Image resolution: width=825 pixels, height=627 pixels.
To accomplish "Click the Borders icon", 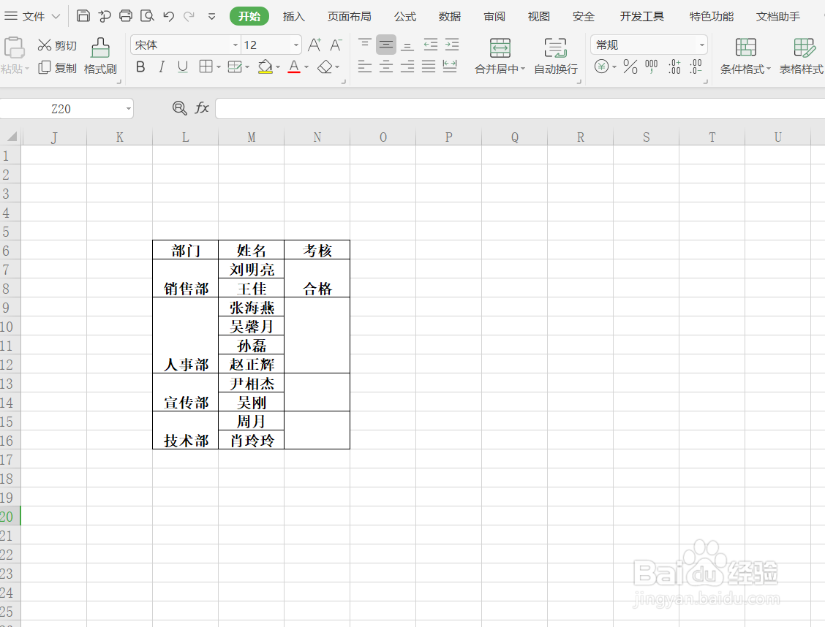I will 206,66.
